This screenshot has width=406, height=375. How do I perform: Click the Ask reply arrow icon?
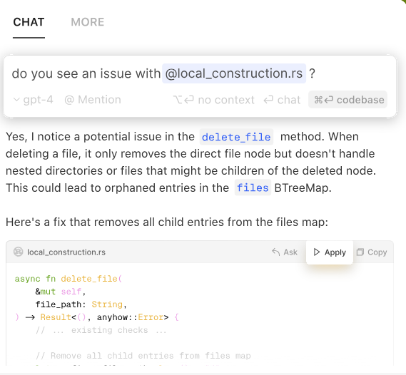click(x=276, y=252)
